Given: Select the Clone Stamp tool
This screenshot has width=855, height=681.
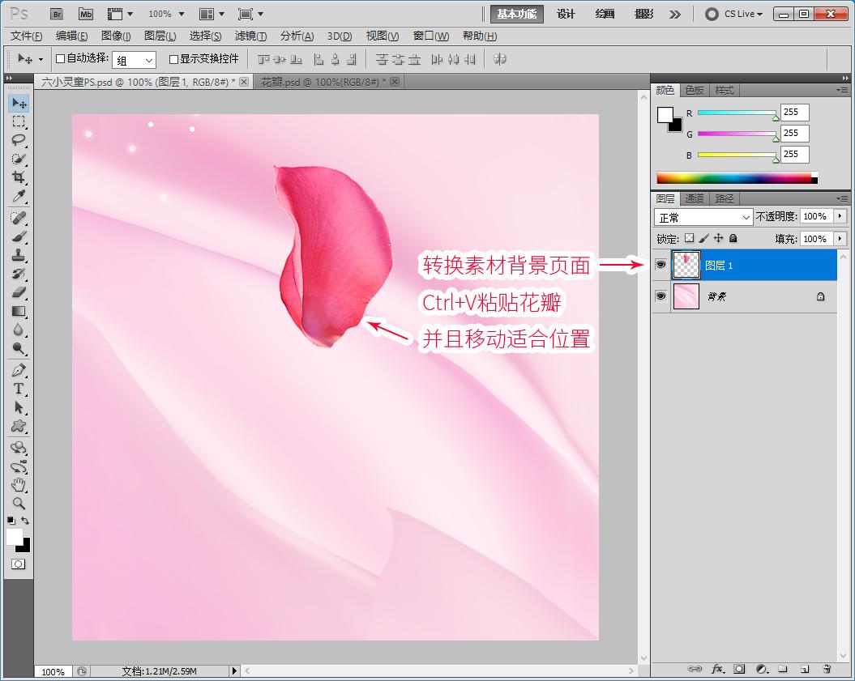Looking at the screenshot, I should [19, 255].
